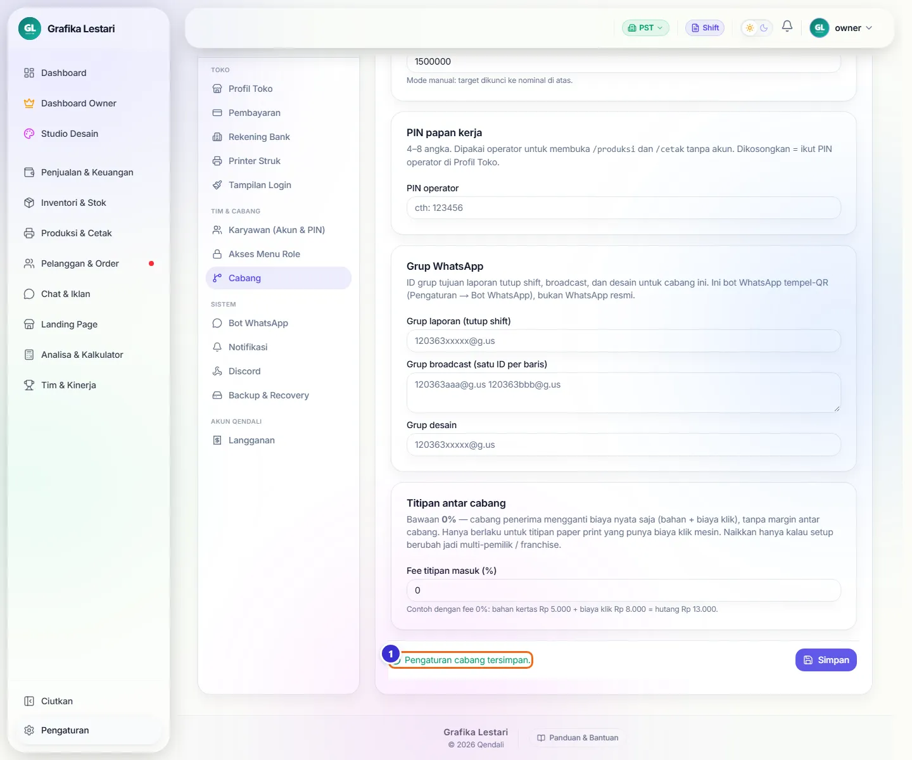Screen dimensions: 912x760
Task: Click the owner avatar icon
Action: [x=820, y=28]
